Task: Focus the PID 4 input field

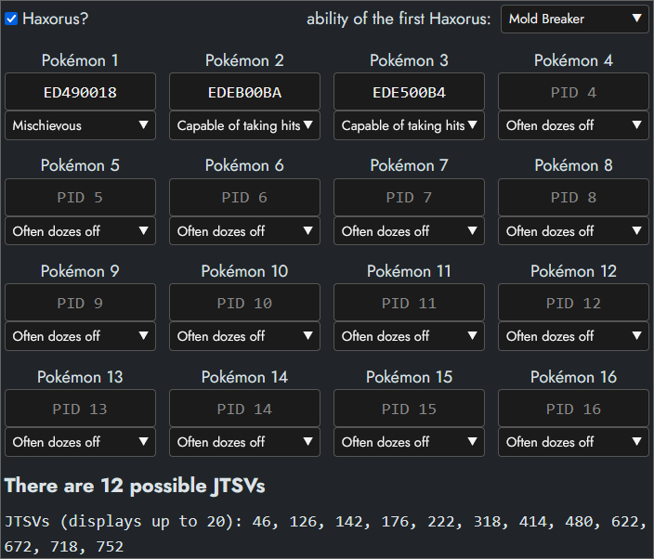Action: pos(573,92)
